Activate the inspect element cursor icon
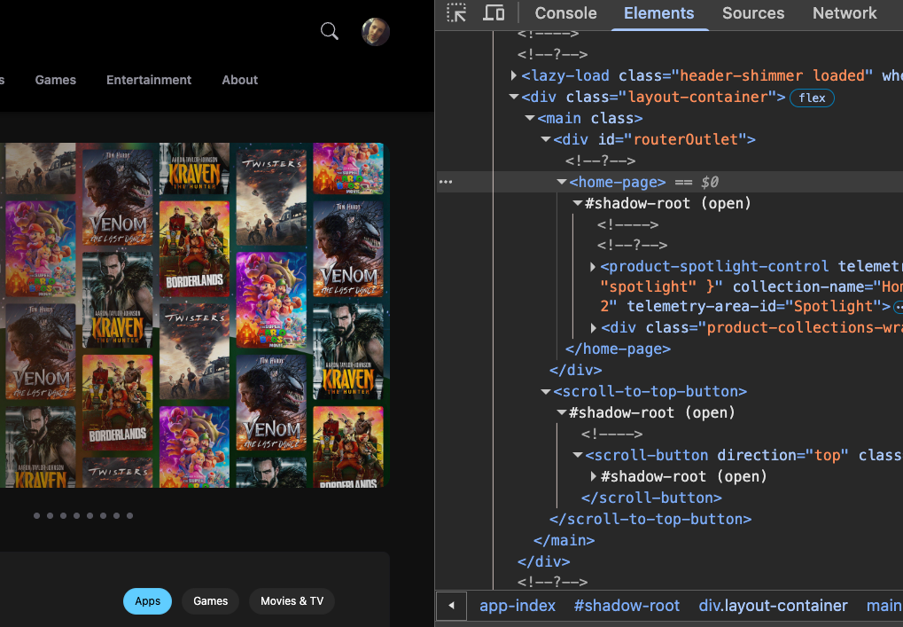903x627 pixels. point(455,12)
